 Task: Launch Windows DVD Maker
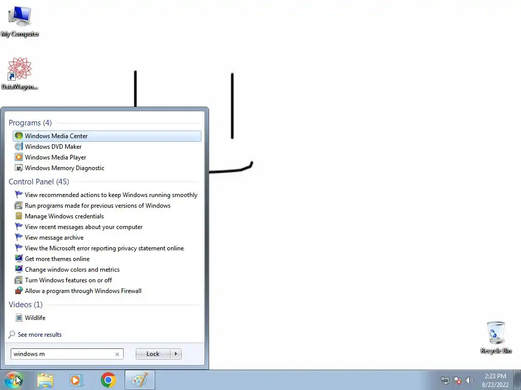tap(107, 147)
